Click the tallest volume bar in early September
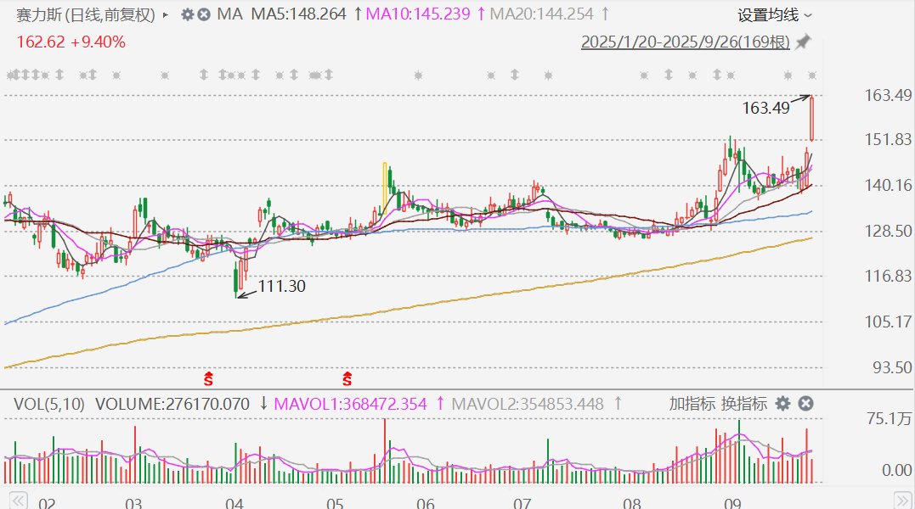 [739, 450]
